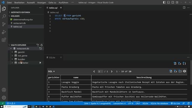
Task: Click CSV export icon in result header
Action: pos(171,71)
